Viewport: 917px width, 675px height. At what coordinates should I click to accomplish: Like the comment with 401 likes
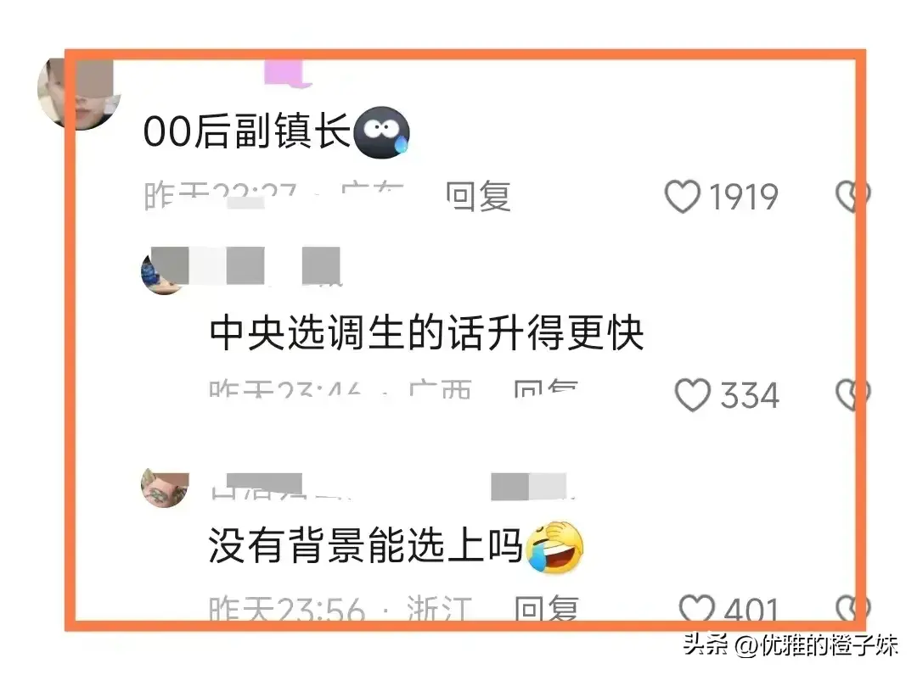(x=696, y=607)
